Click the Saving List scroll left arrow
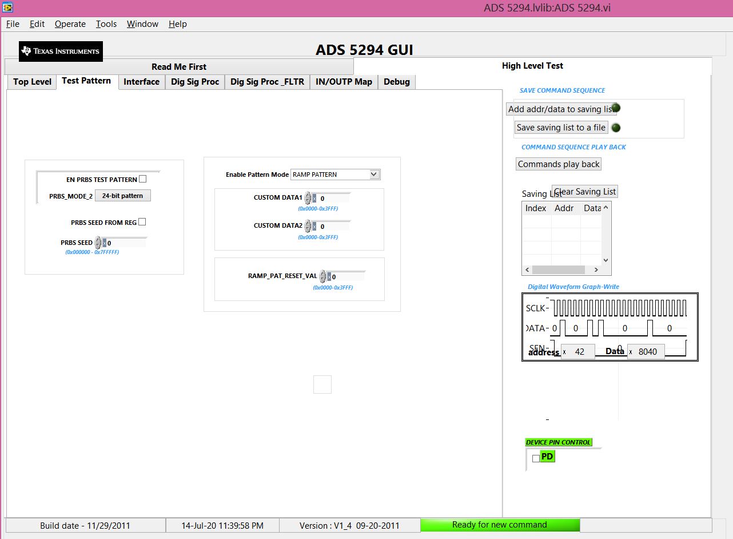 click(x=527, y=269)
